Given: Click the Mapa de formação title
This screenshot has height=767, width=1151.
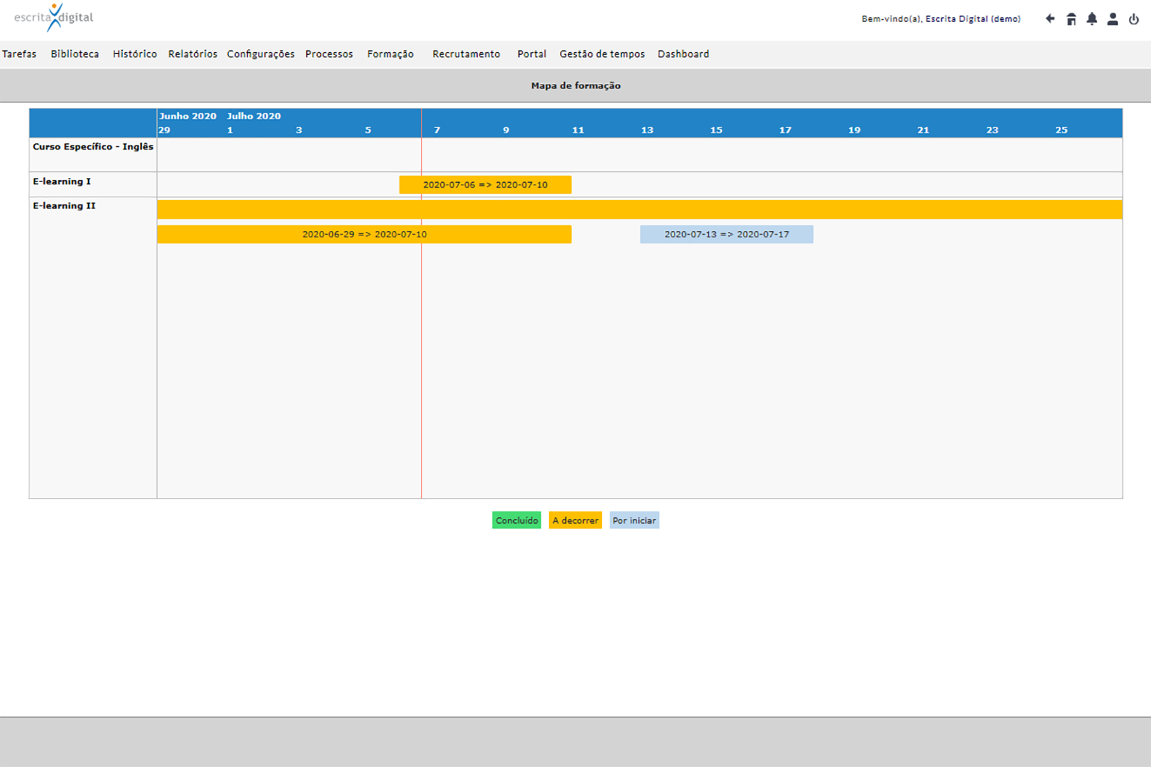Looking at the screenshot, I should [x=575, y=86].
